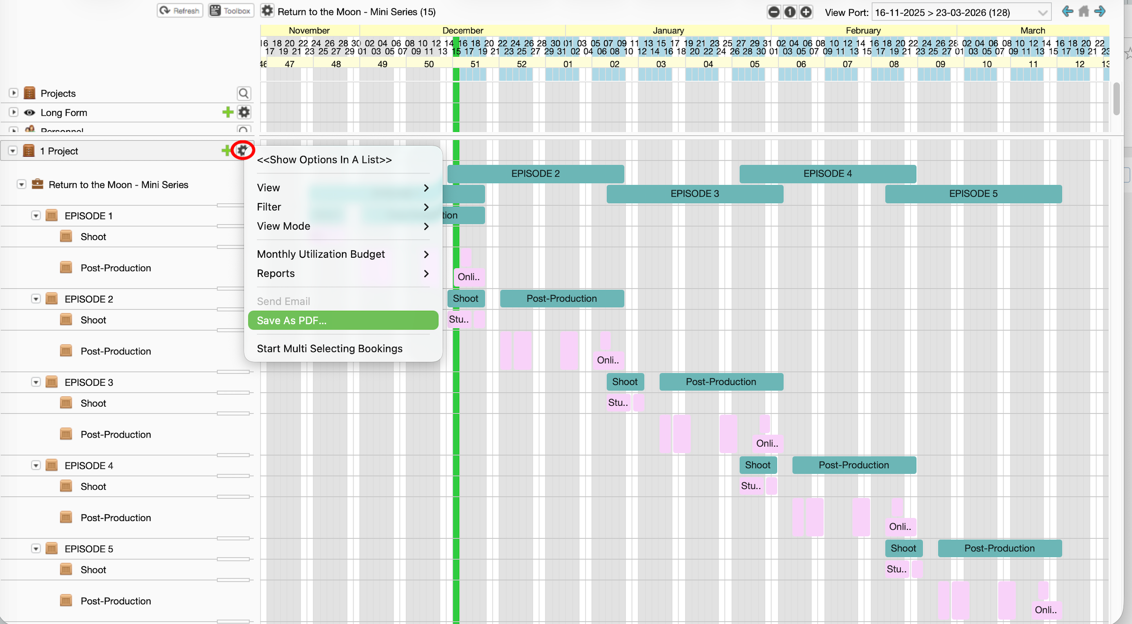Go to the next period with the right arrow
1132x624 pixels.
[x=1100, y=11]
